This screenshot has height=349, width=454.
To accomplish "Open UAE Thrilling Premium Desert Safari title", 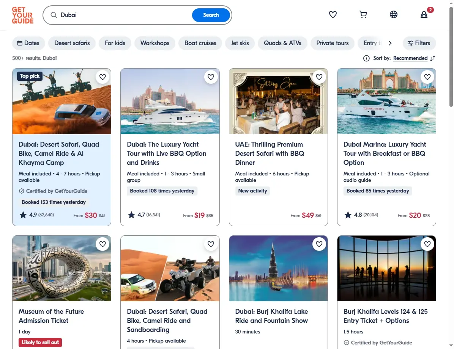I will (x=270, y=153).
